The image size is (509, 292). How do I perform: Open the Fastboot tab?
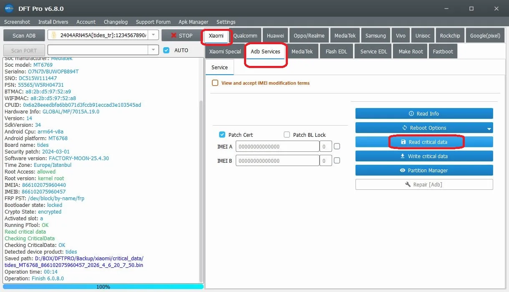(x=443, y=51)
